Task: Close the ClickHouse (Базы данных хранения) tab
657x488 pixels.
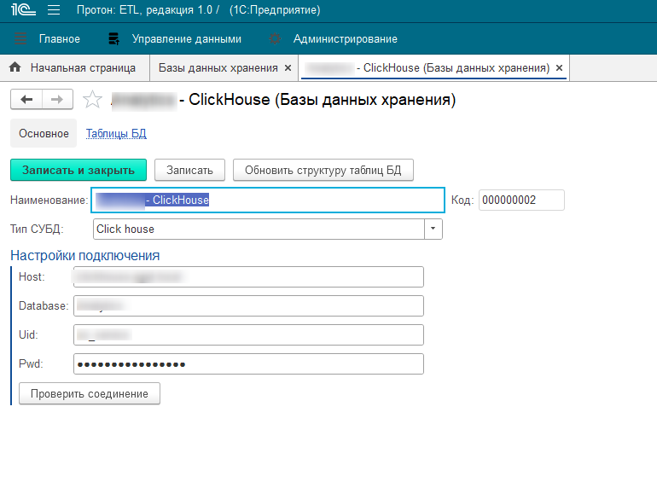Action: click(559, 68)
